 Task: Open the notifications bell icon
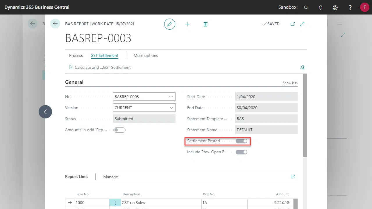click(321, 8)
